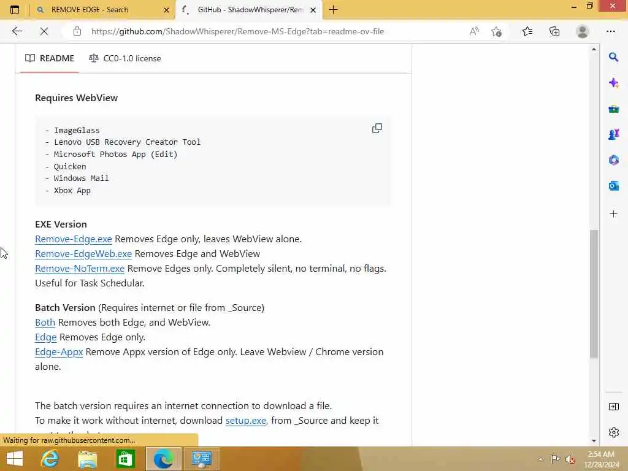Open the browser profile avatar
The width and height of the screenshot is (628, 471).
pyautogui.click(x=583, y=31)
